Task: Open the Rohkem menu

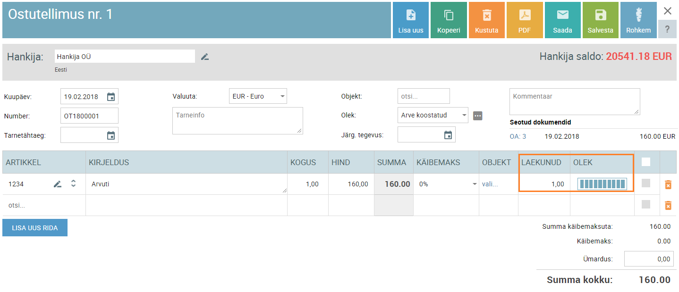Action: click(638, 20)
